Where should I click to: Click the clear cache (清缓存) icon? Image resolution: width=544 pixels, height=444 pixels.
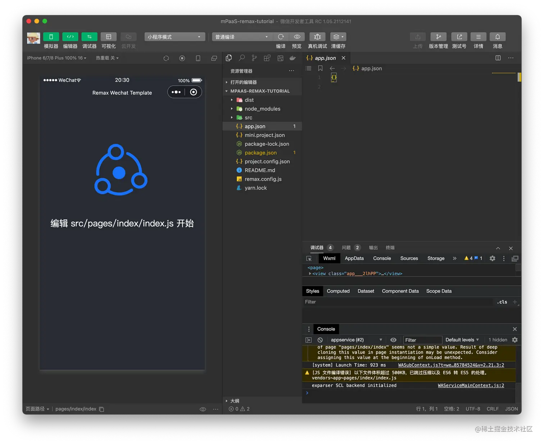coord(338,37)
